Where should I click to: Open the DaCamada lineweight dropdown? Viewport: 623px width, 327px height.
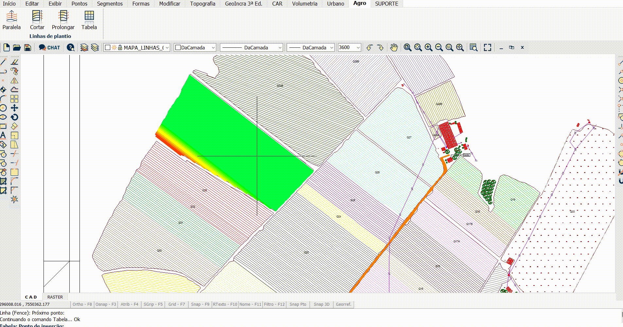(x=331, y=48)
